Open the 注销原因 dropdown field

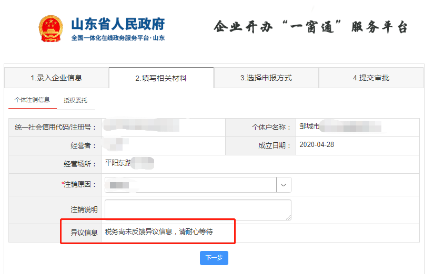(190, 185)
